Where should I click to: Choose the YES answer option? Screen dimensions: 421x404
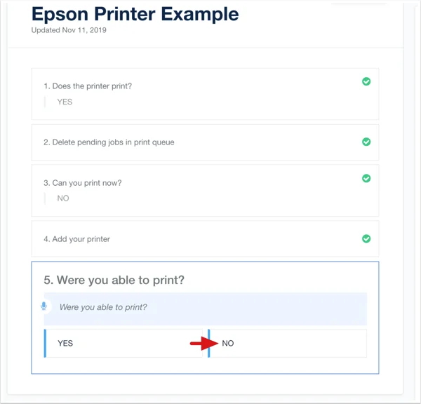123,344
